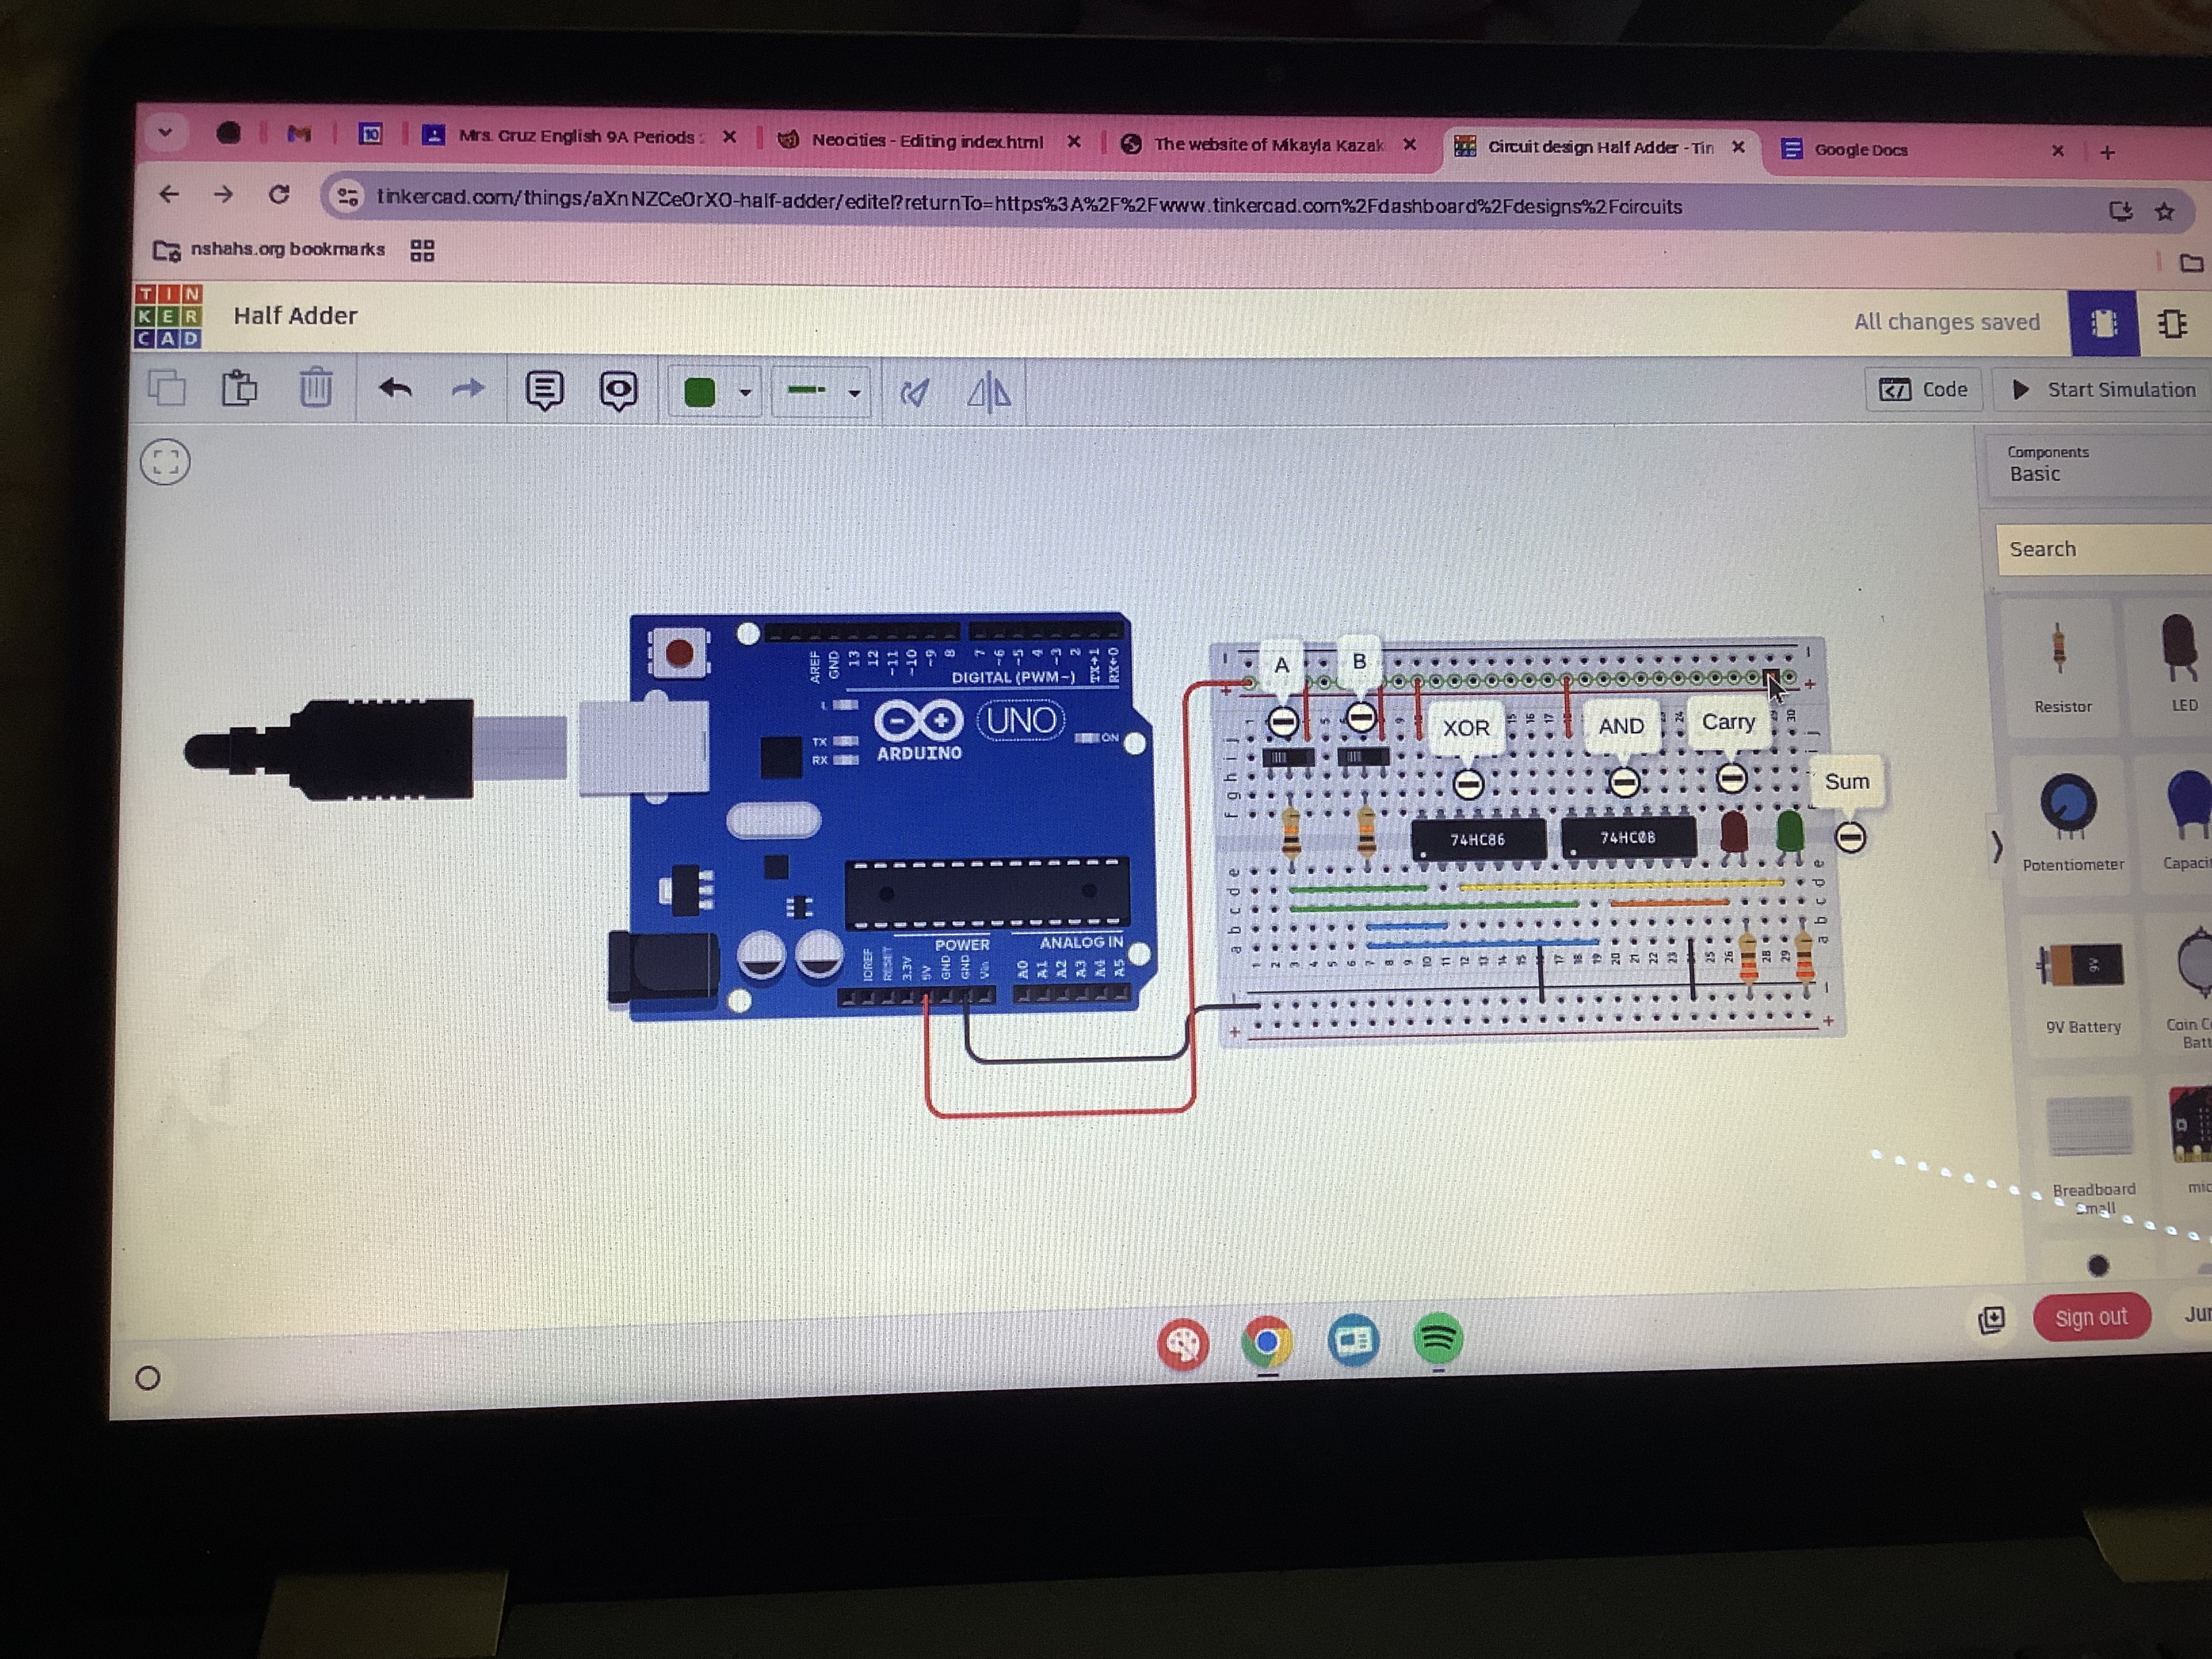Click the Half Adder project title

click(x=295, y=316)
